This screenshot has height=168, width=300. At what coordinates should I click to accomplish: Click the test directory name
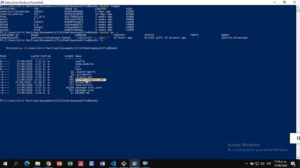[x=78, y=69]
